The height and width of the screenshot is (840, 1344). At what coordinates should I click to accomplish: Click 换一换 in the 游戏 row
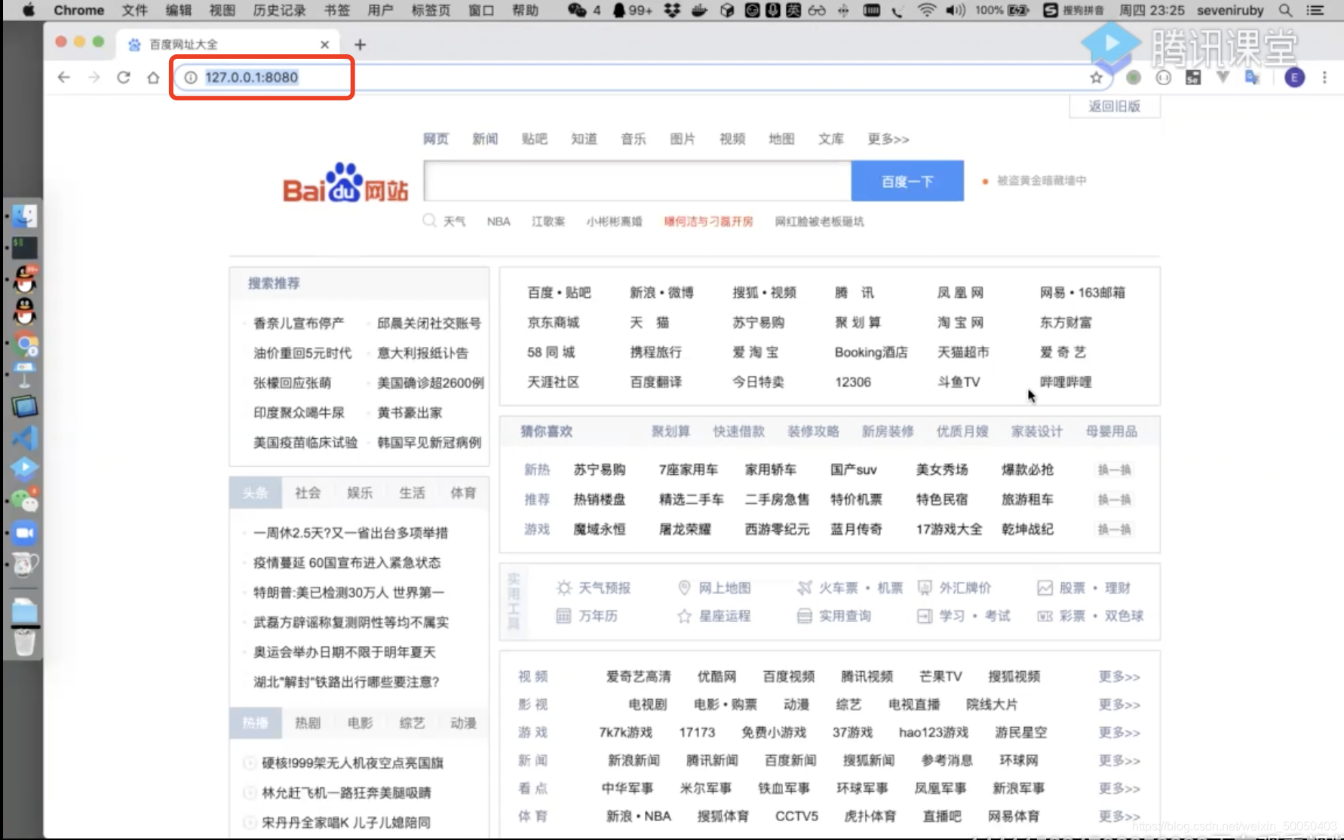1114,529
